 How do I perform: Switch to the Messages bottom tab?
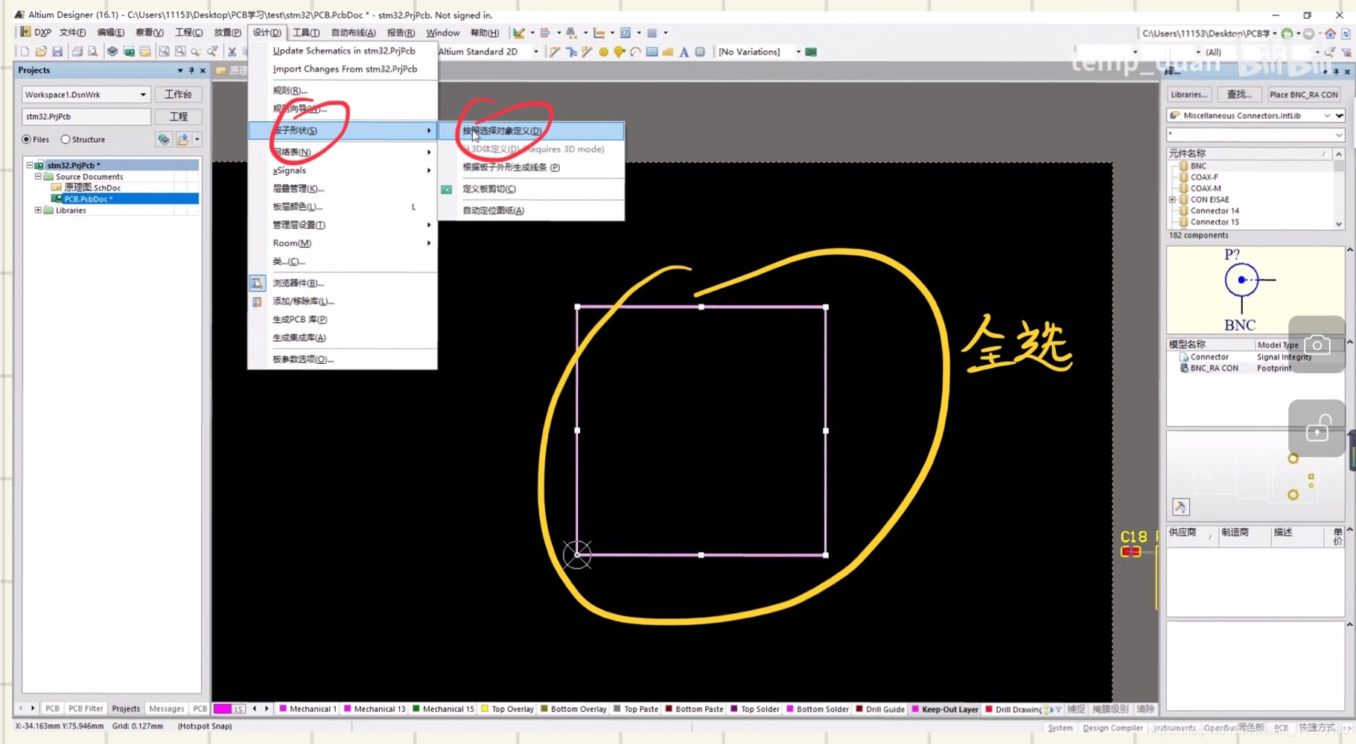coord(166,708)
